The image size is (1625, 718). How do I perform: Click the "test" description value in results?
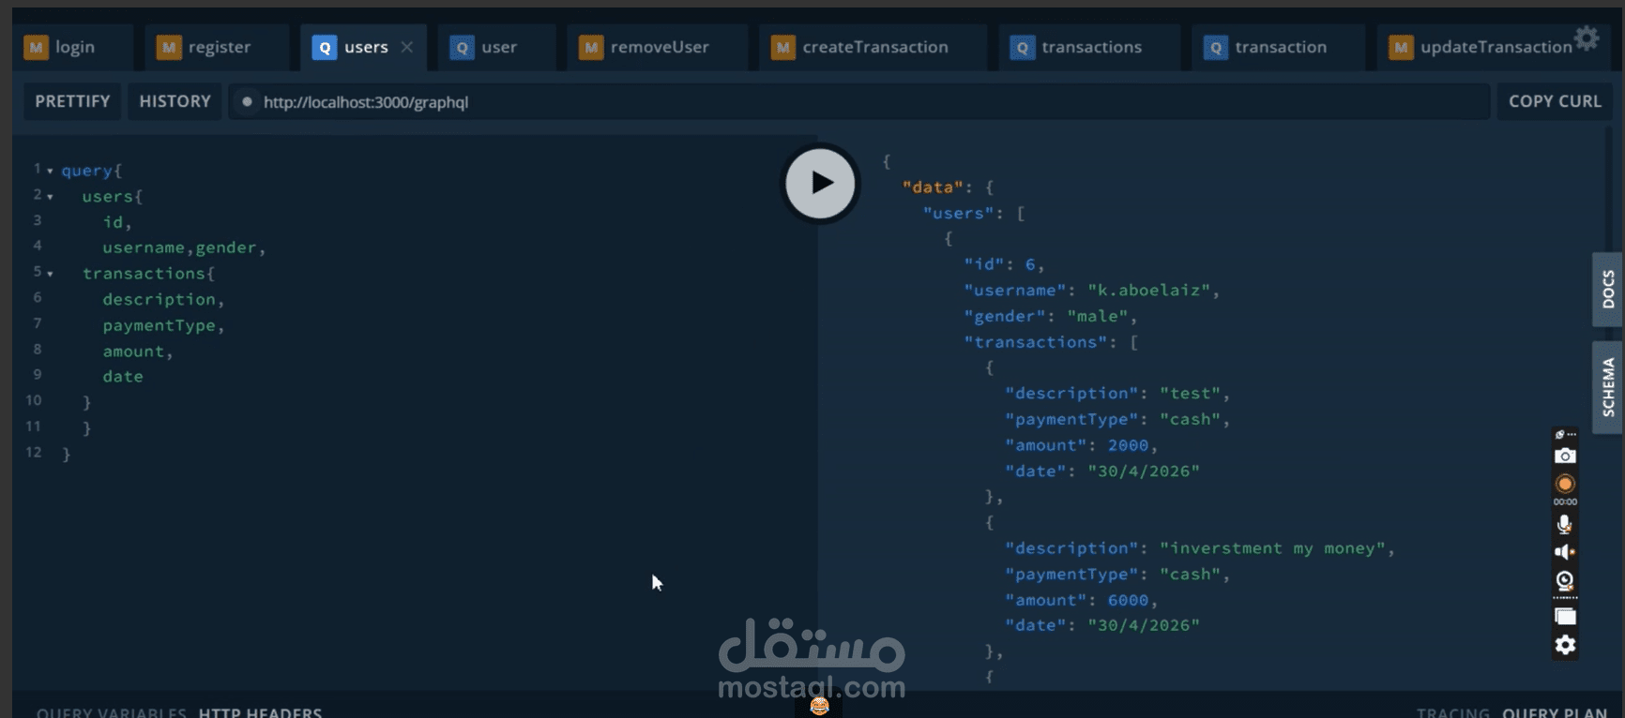click(x=1191, y=394)
